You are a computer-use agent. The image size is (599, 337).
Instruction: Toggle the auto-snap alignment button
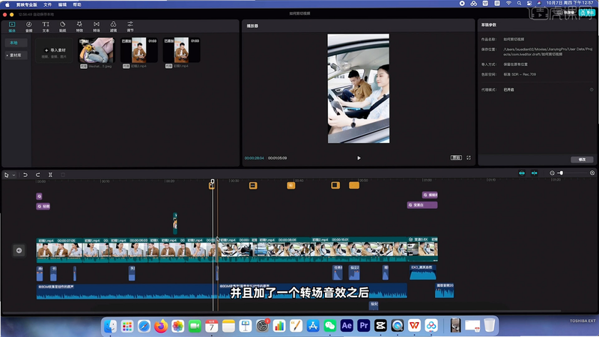click(x=534, y=173)
